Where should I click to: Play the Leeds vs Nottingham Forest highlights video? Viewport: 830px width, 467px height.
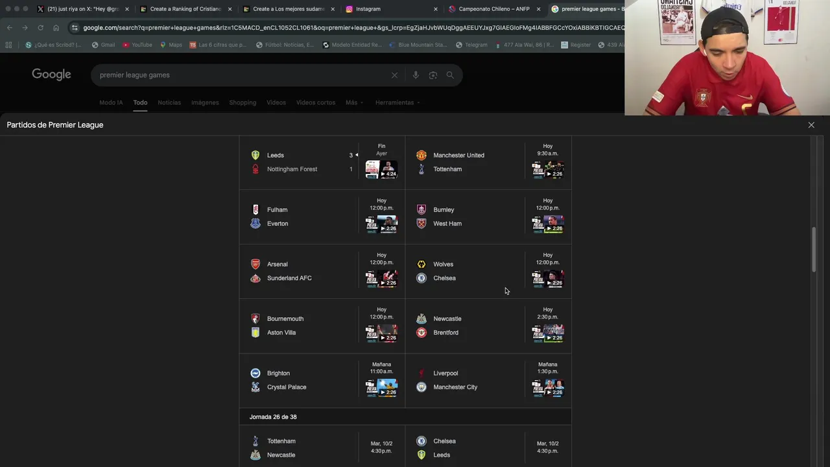381,169
